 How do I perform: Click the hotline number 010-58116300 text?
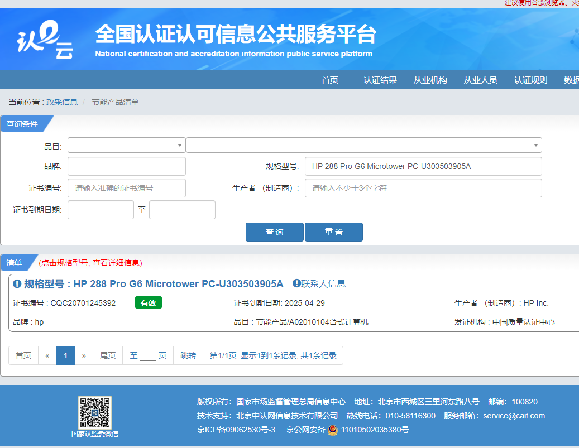(410, 416)
